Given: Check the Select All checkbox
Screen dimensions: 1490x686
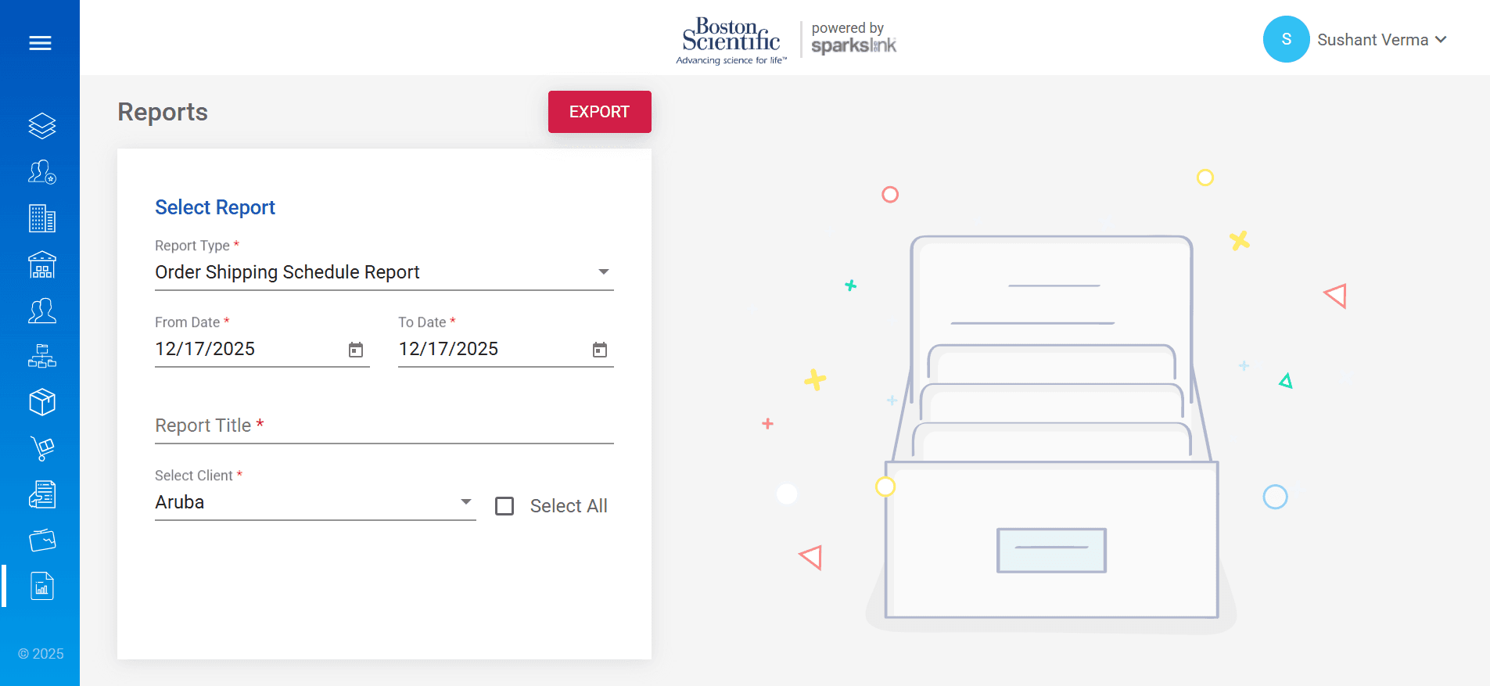Looking at the screenshot, I should coord(504,506).
